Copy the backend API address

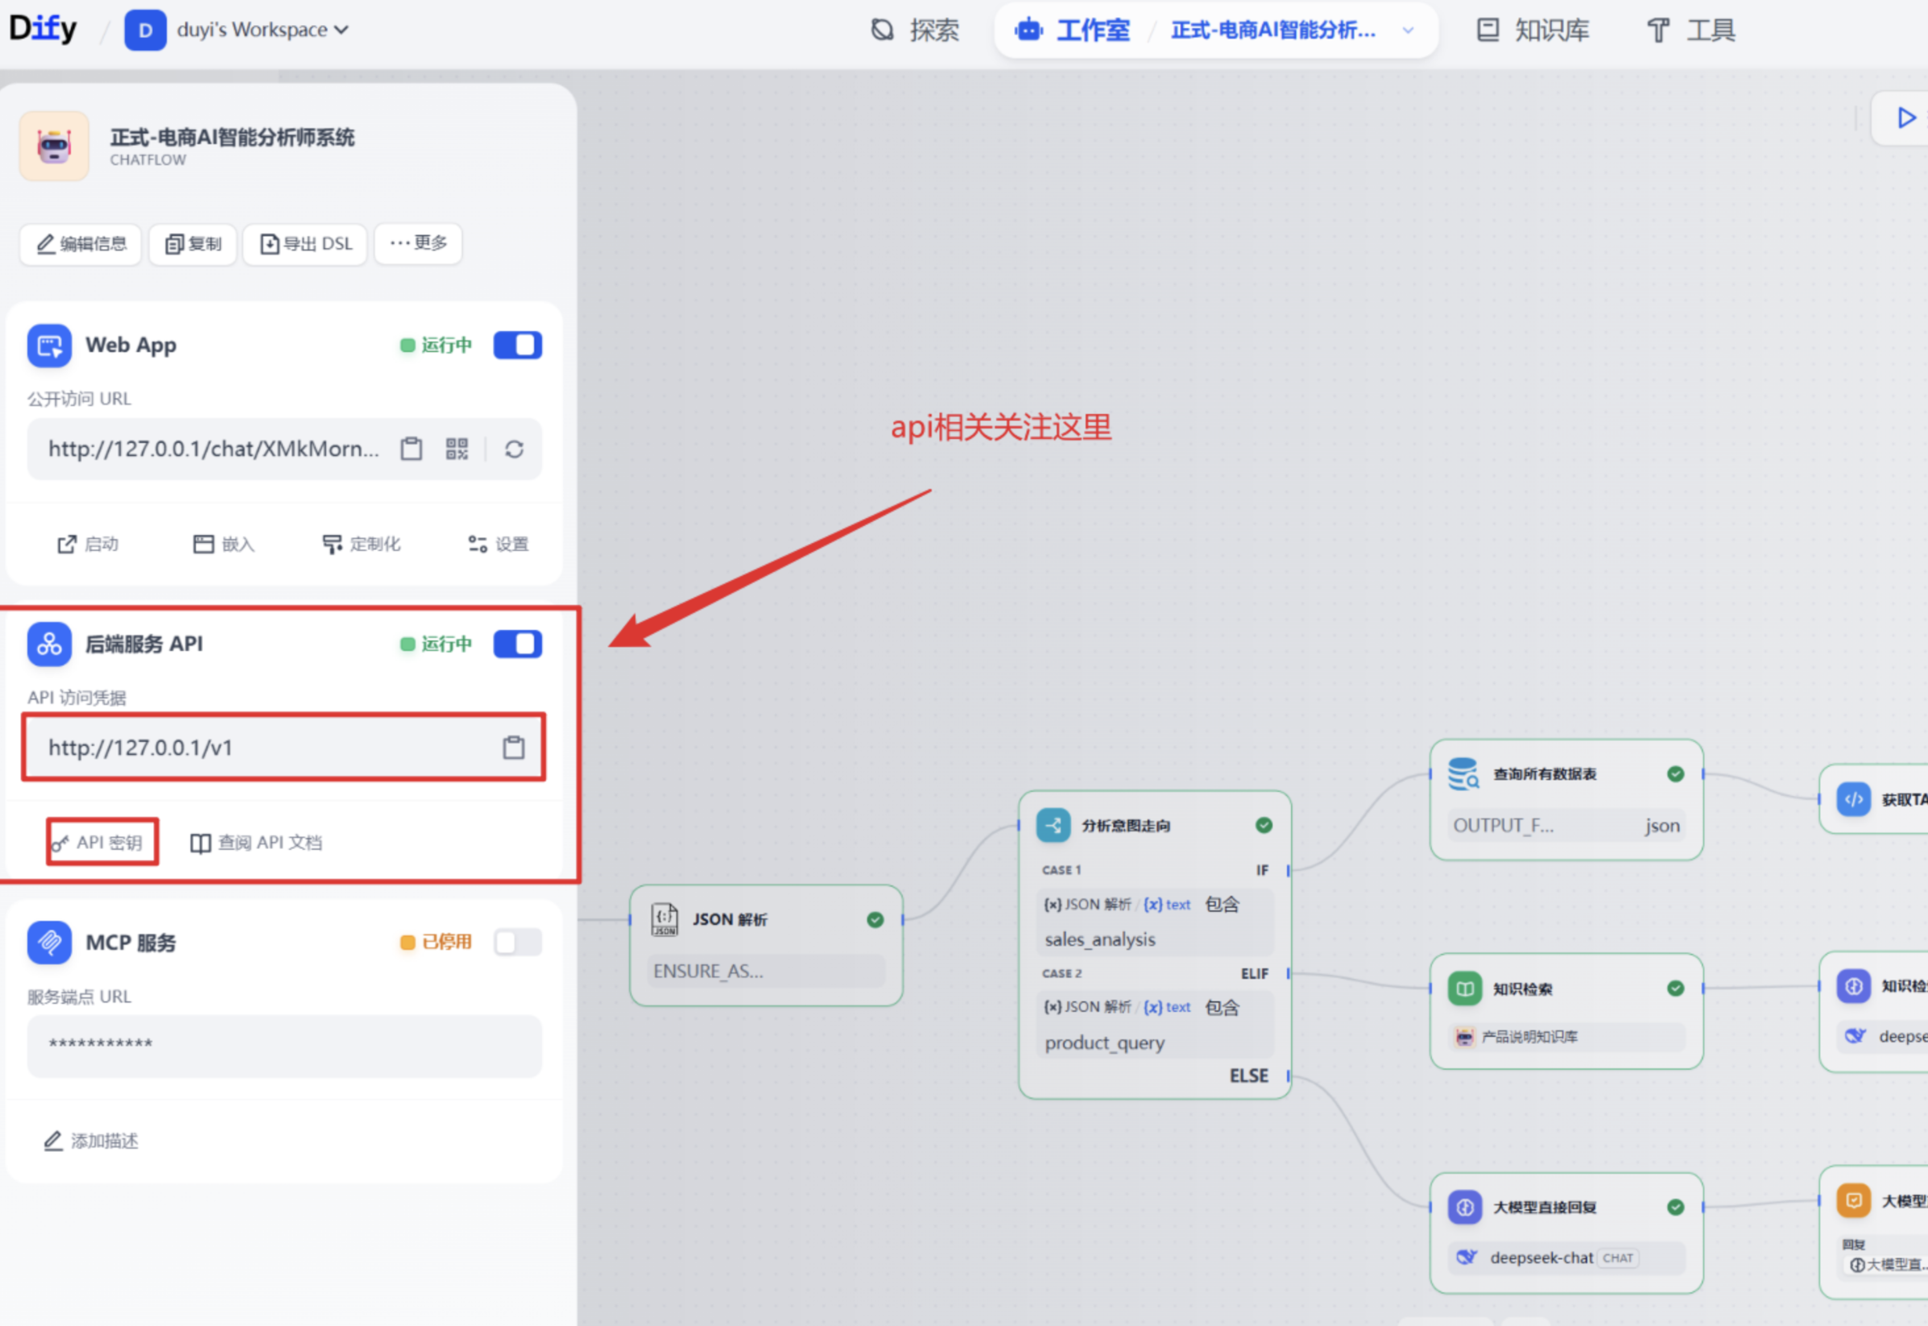coord(513,748)
